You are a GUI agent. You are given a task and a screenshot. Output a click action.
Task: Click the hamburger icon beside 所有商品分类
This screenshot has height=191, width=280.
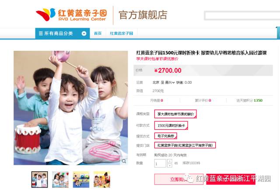coord(41,33)
